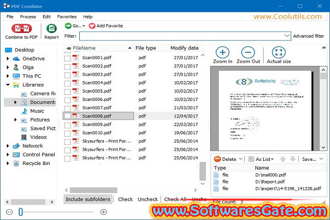Image resolution: width=330 pixels, height=220 pixels.
Task: Check the Scan0008.pdf checkbox
Action: click(x=67, y=116)
